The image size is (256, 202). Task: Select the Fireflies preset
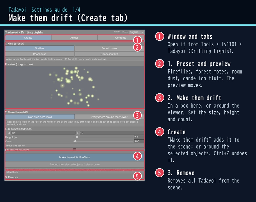click(x=39, y=48)
